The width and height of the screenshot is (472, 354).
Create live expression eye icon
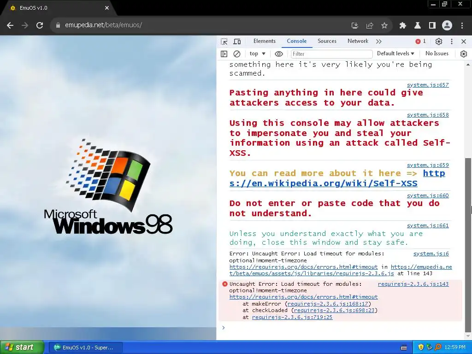point(279,54)
